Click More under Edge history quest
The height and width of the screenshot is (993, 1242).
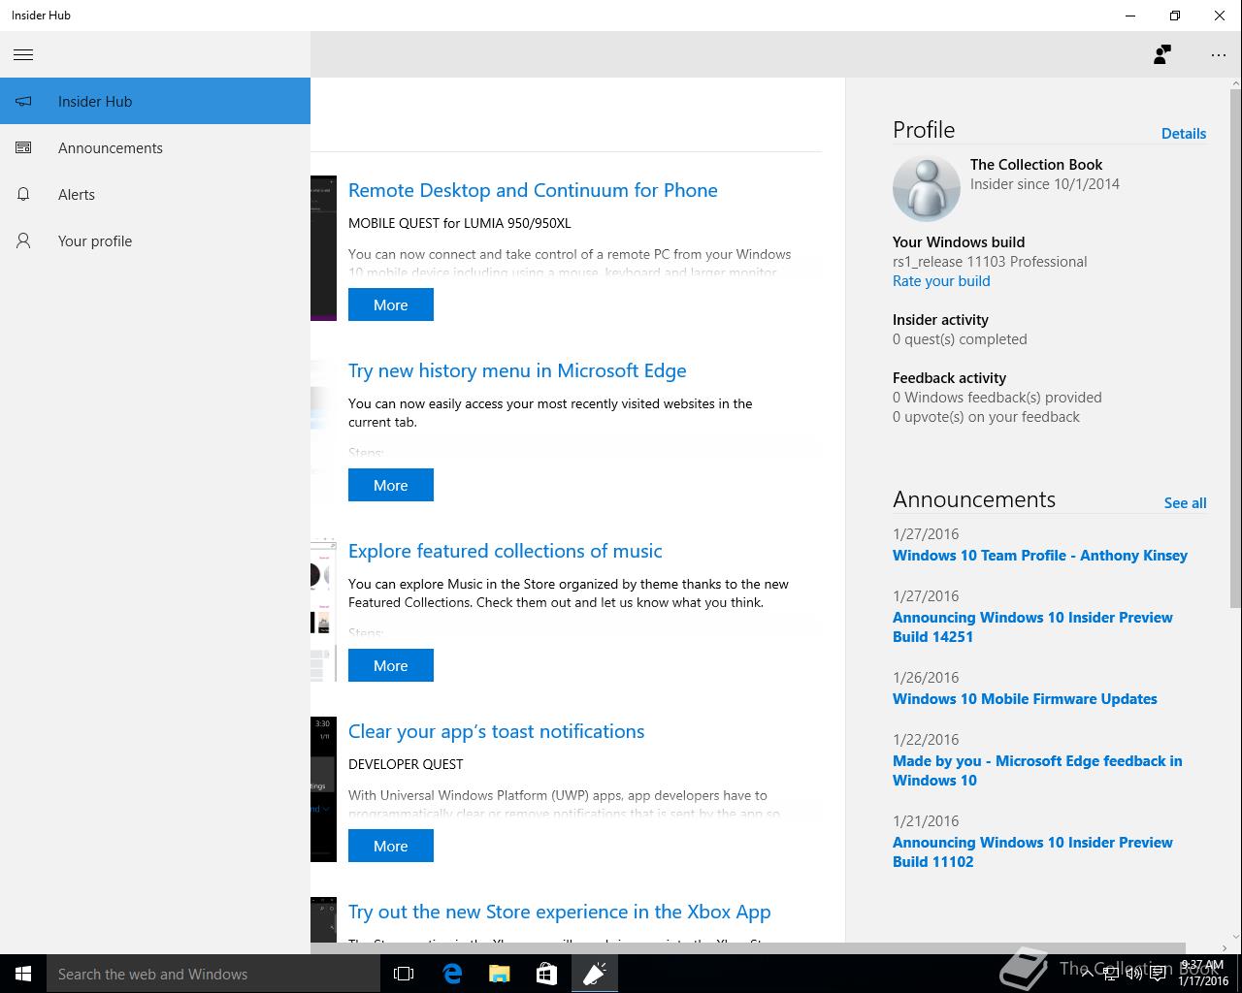click(391, 485)
